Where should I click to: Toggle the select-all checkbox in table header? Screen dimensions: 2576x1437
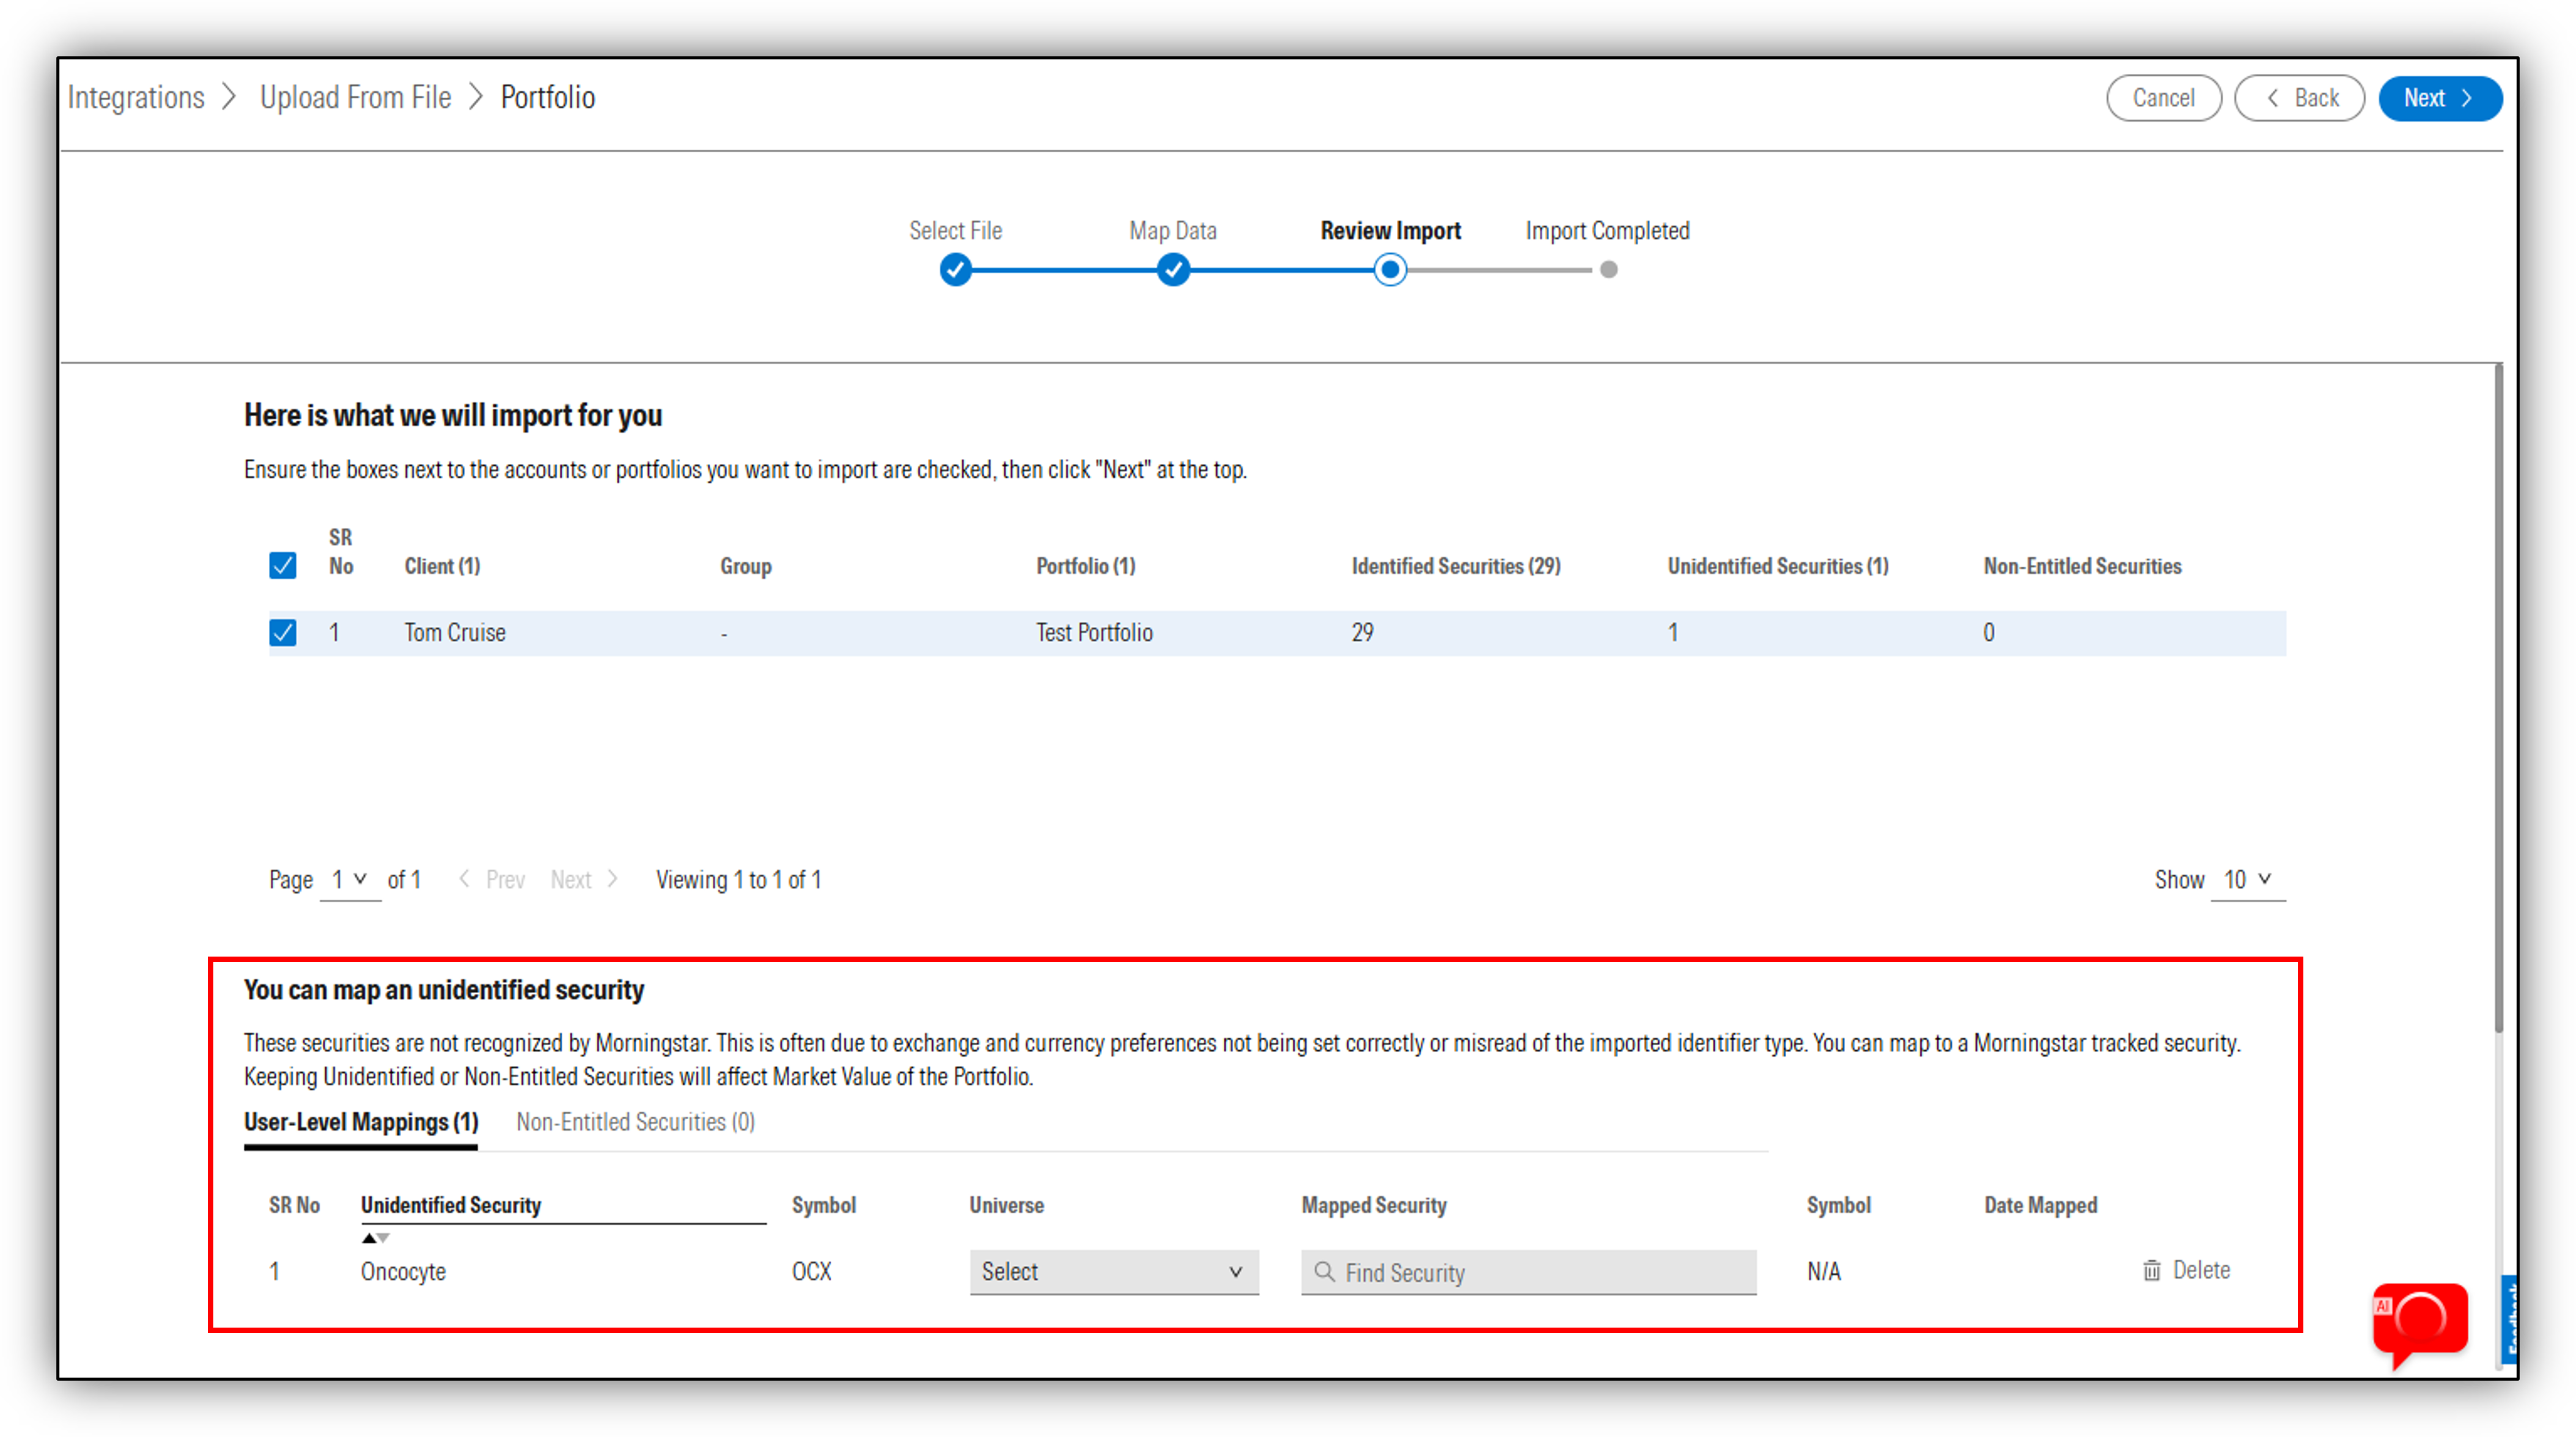pos(283,565)
